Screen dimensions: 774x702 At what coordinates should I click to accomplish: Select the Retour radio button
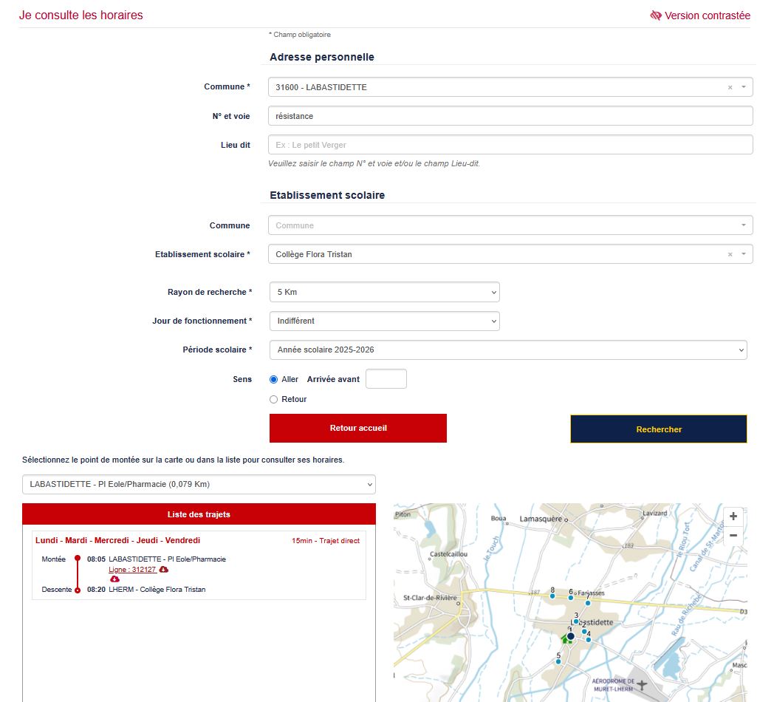(273, 399)
